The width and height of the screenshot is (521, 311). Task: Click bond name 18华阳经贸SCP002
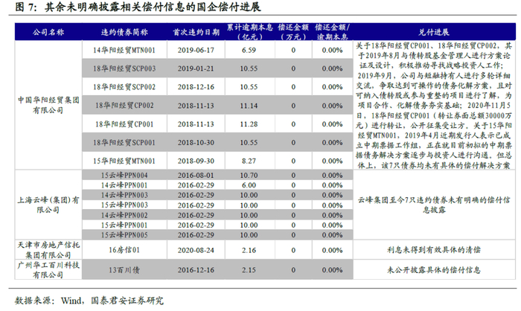124,87
